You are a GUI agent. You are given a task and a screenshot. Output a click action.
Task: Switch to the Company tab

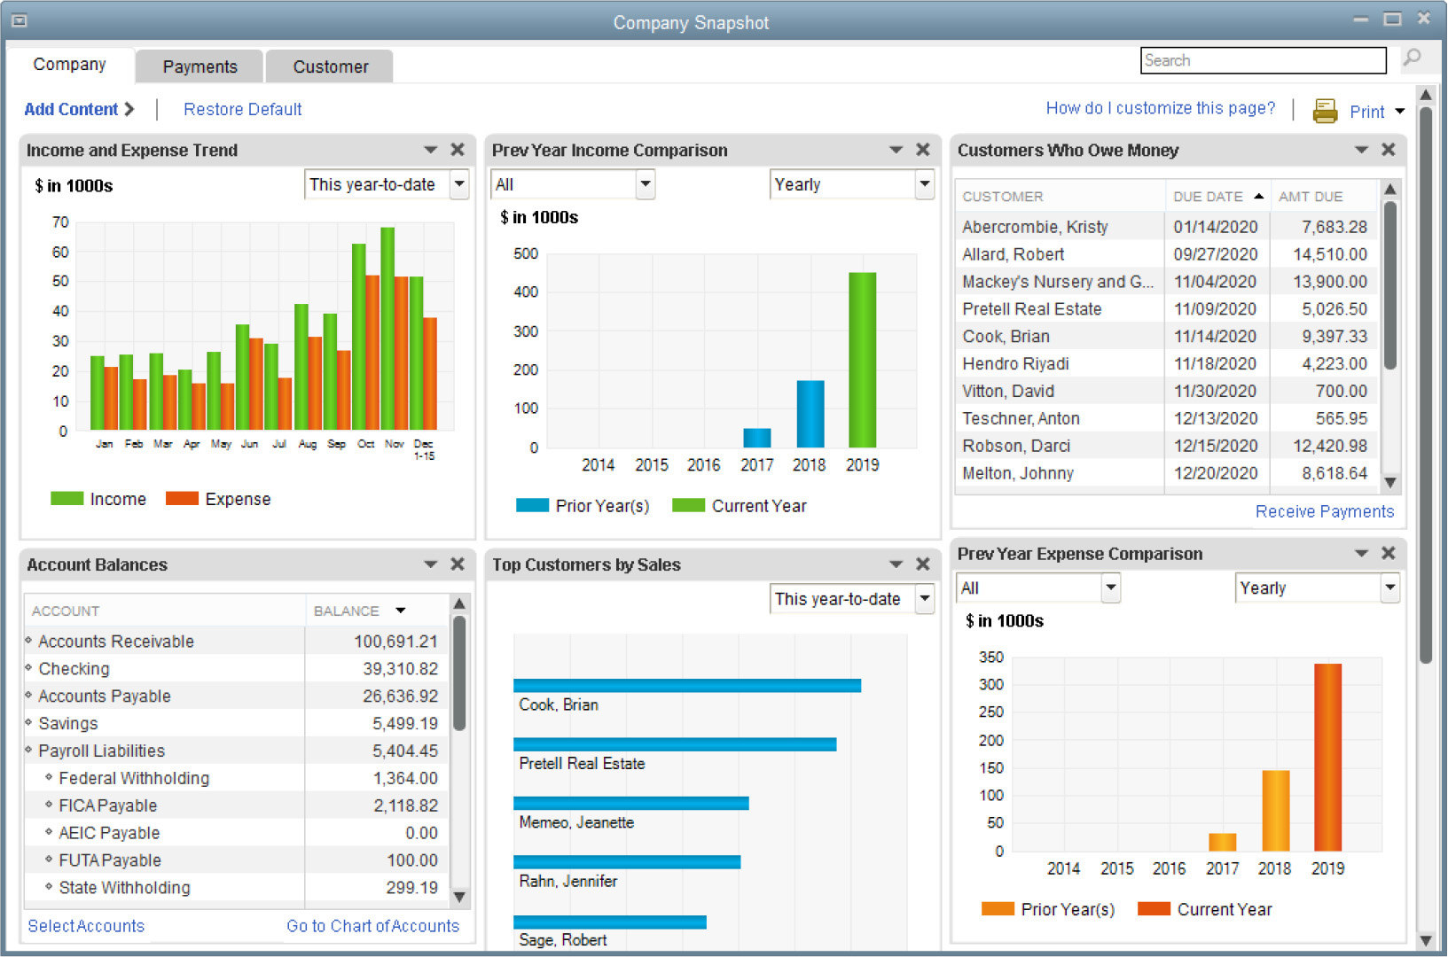click(x=70, y=65)
